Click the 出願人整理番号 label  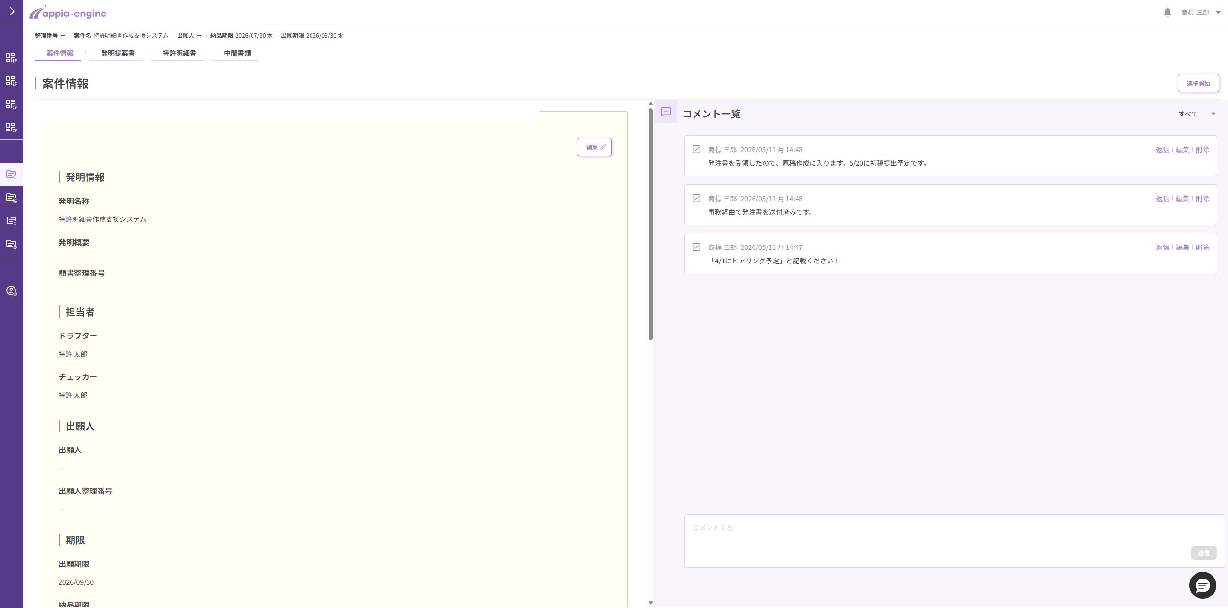click(x=86, y=491)
